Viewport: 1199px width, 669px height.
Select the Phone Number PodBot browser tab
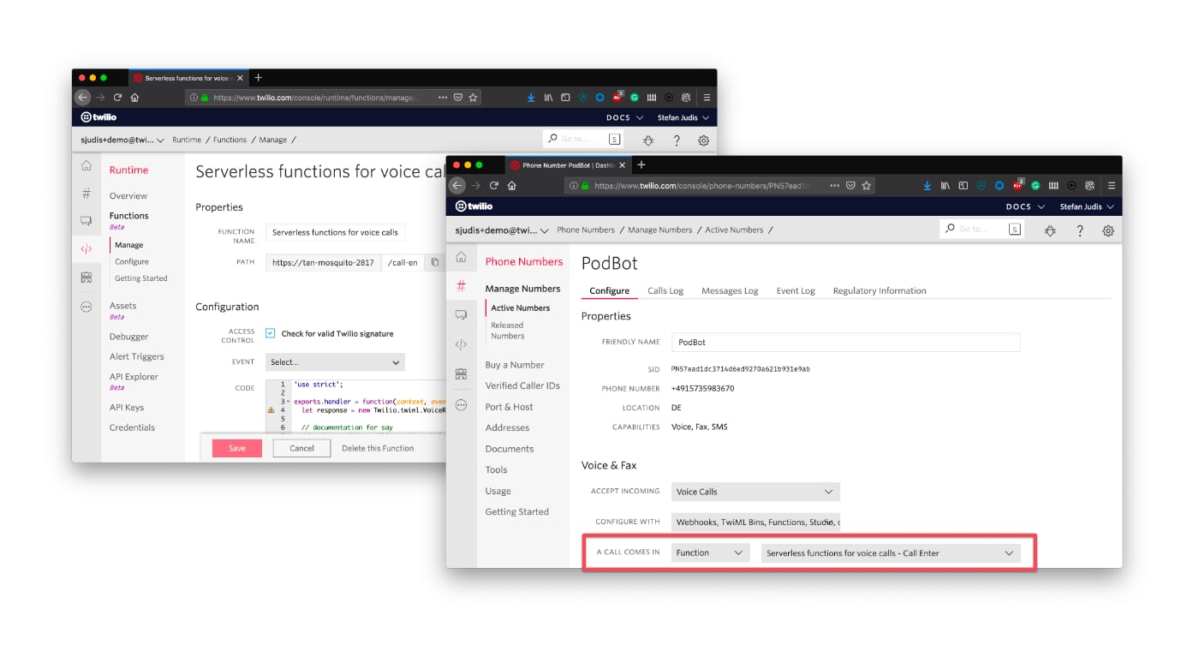(566, 165)
